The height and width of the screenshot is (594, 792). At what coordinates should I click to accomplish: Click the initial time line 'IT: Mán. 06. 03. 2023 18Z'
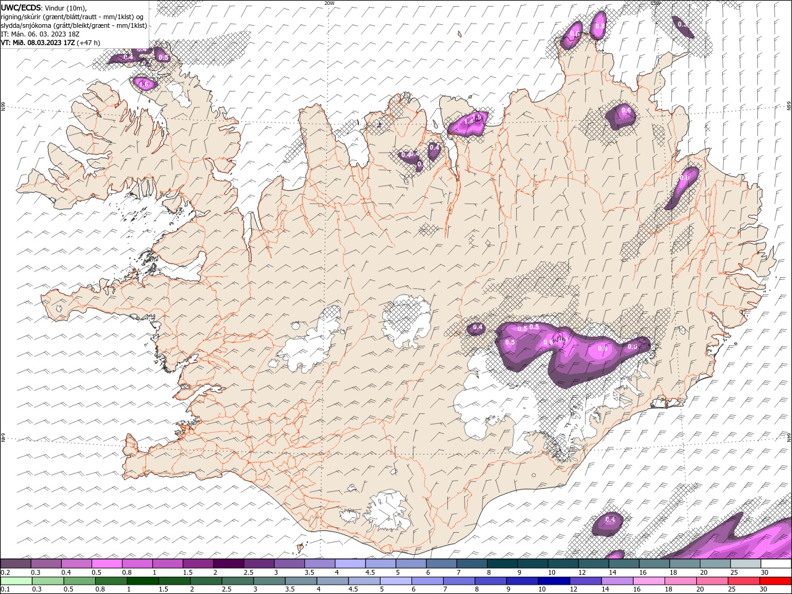pyautogui.click(x=39, y=34)
